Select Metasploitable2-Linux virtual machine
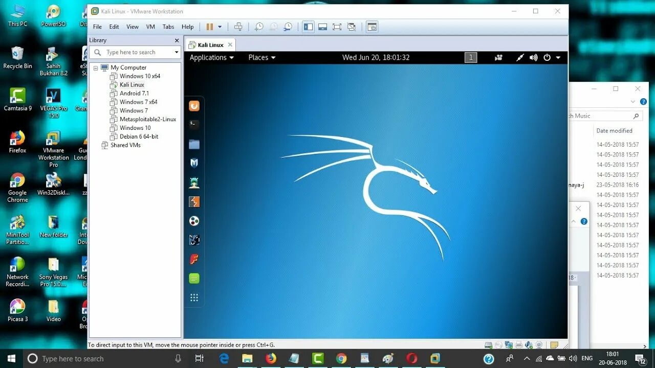 148,119
